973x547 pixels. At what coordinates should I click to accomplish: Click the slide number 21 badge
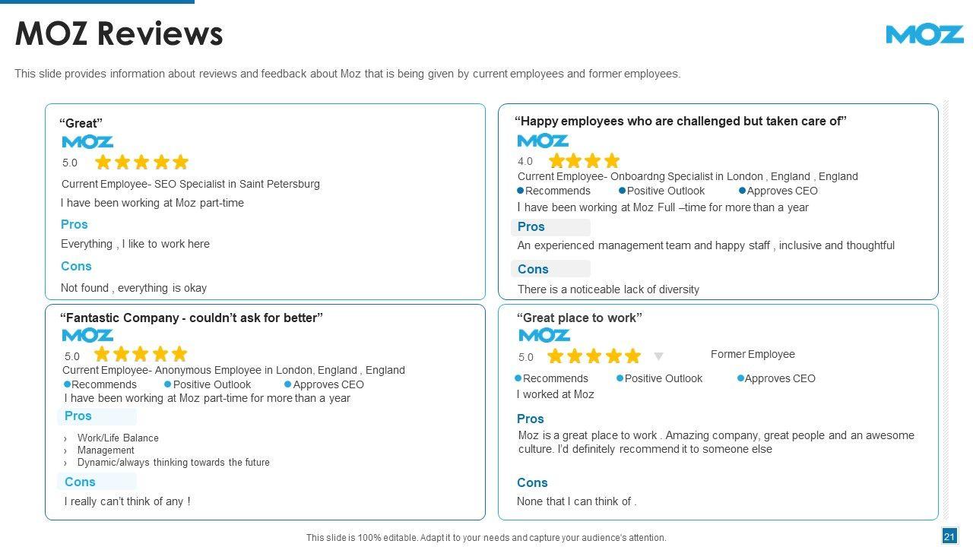pyautogui.click(x=949, y=537)
